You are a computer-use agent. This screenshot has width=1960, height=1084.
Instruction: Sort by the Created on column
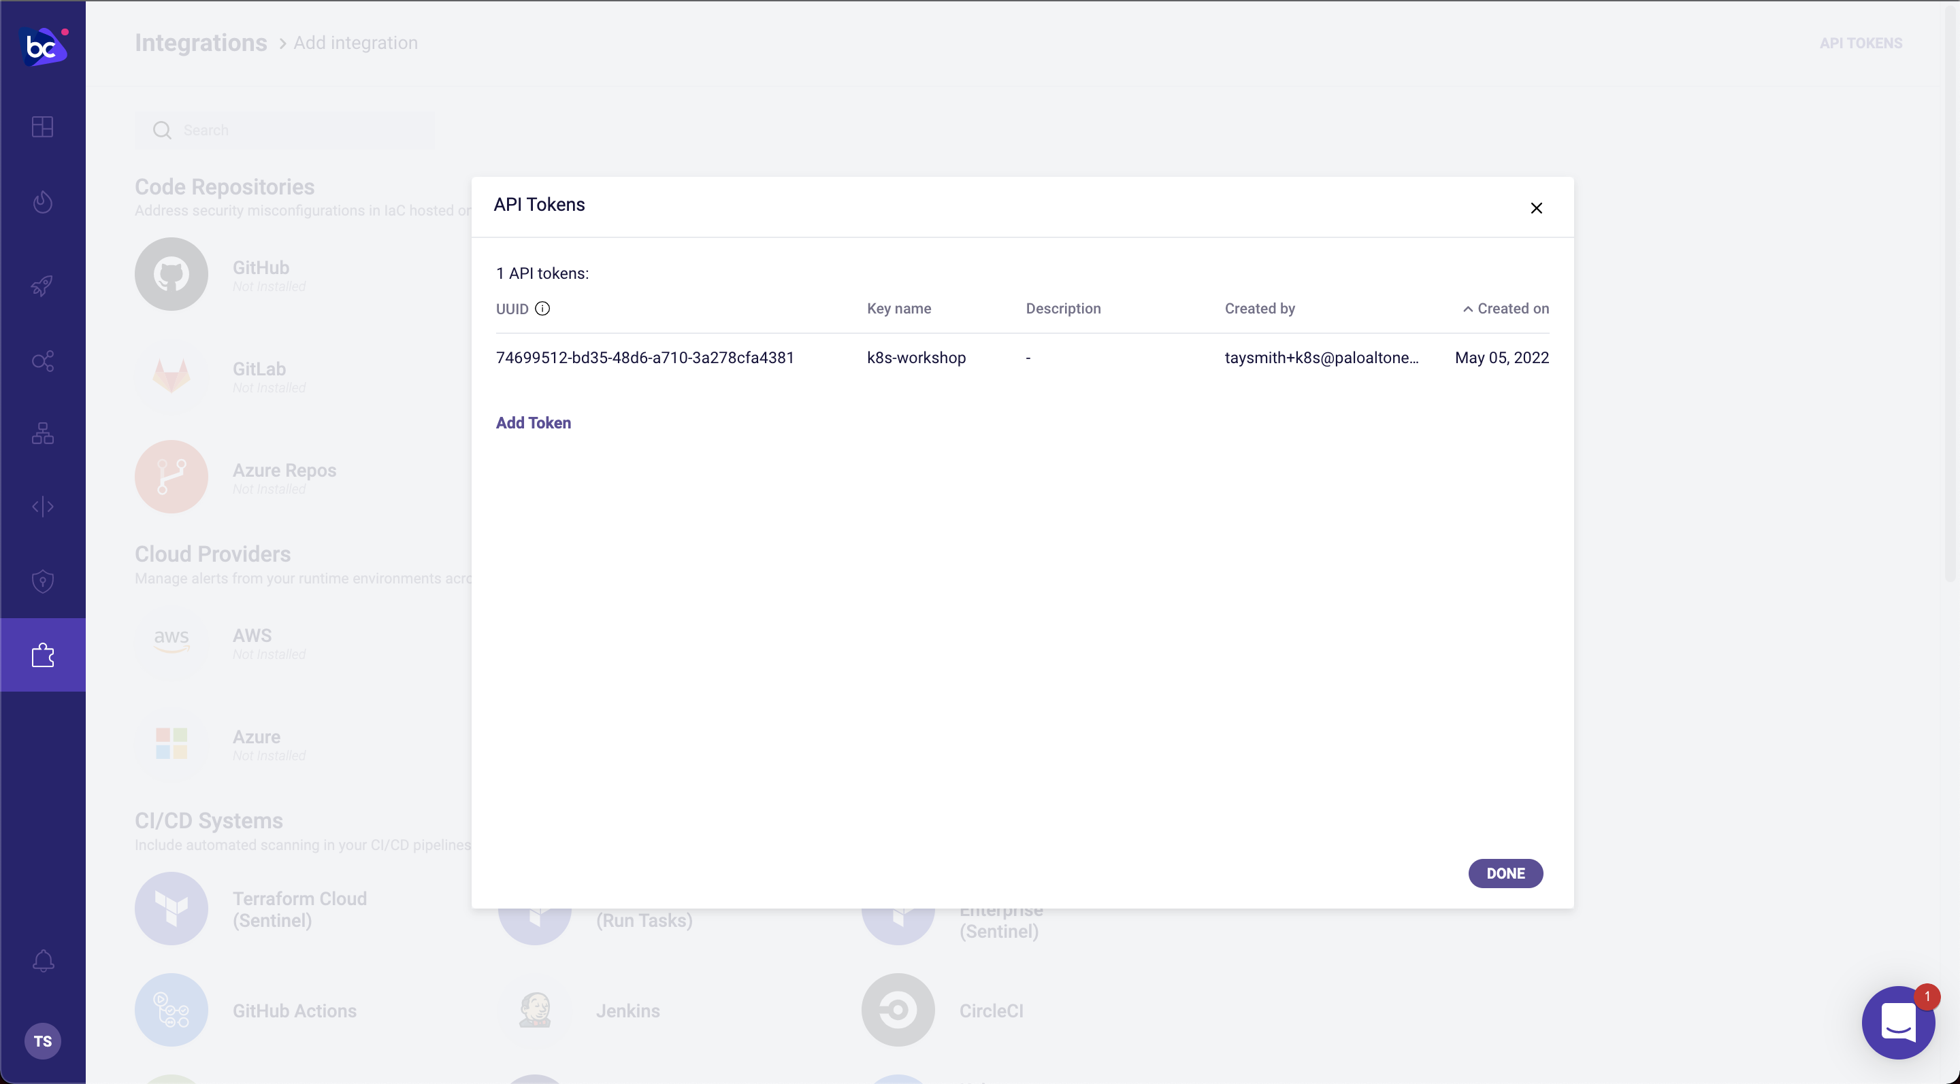click(x=1506, y=309)
